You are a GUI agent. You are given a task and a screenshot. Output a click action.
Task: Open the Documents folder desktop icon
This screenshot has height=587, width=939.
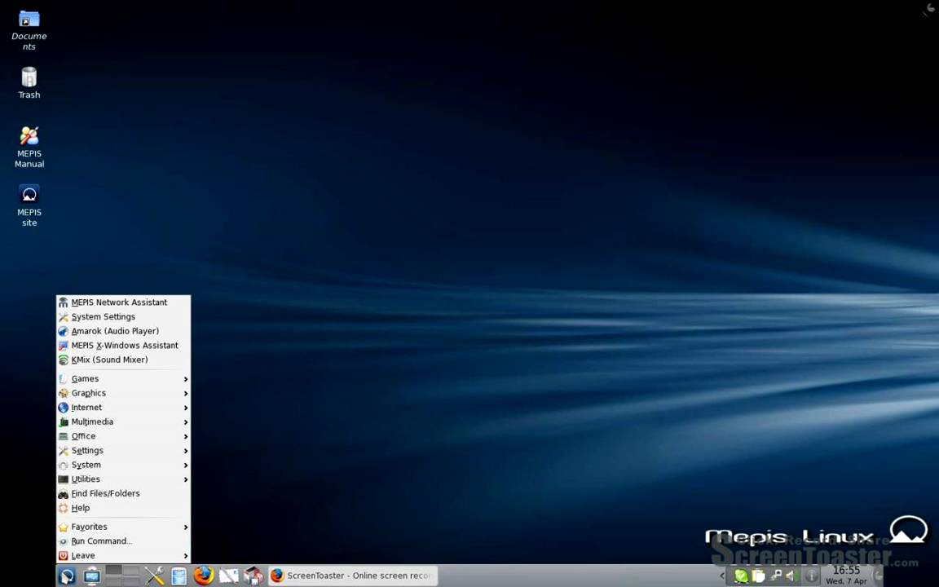pyautogui.click(x=29, y=31)
